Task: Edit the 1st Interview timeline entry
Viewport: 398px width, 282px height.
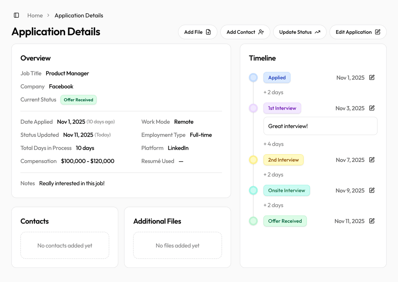Action: coord(372,108)
